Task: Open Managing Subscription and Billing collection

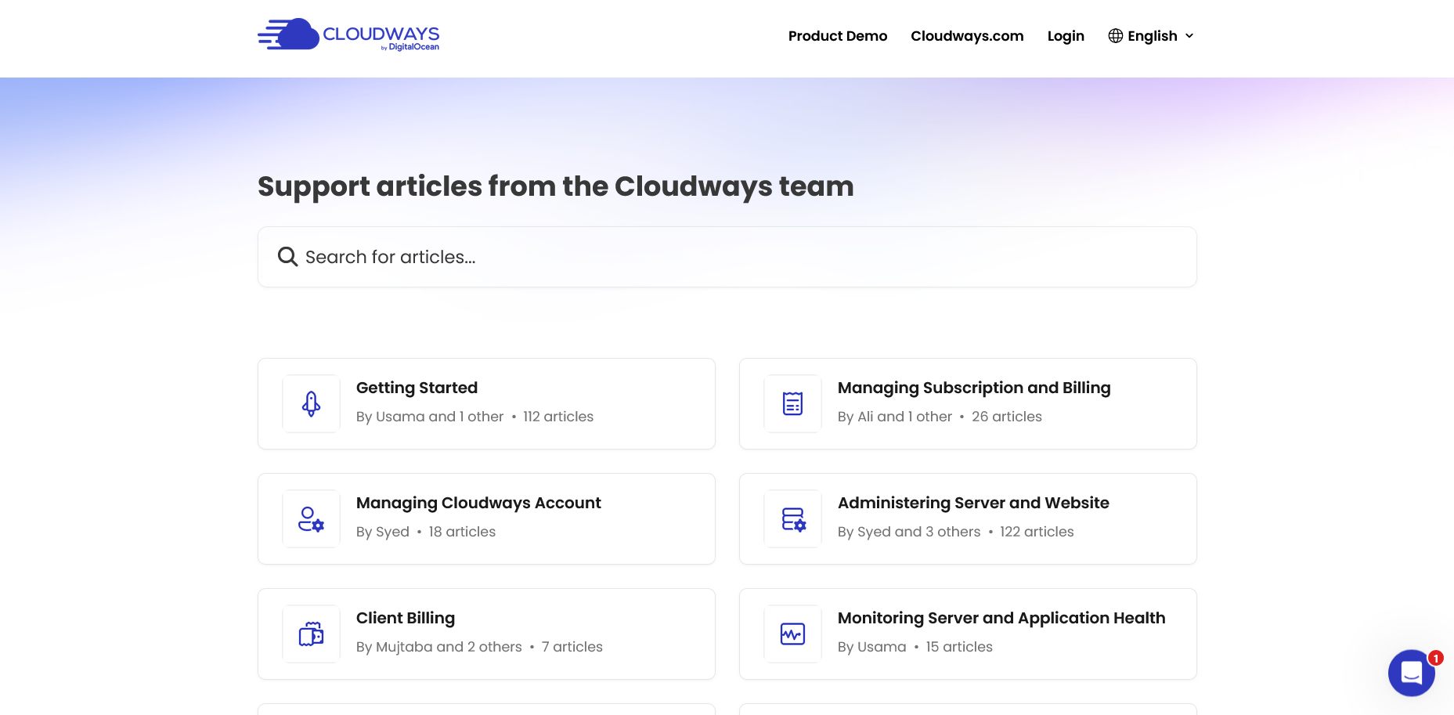Action: tap(968, 403)
